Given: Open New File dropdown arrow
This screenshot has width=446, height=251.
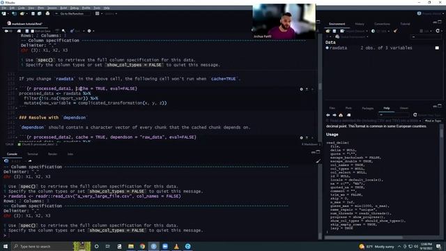Looking at the screenshot, I should point(8,14).
